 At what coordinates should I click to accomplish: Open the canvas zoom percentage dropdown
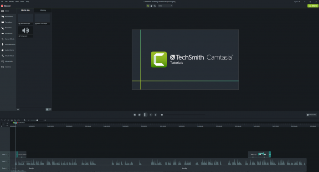pyautogui.click(x=165, y=6)
